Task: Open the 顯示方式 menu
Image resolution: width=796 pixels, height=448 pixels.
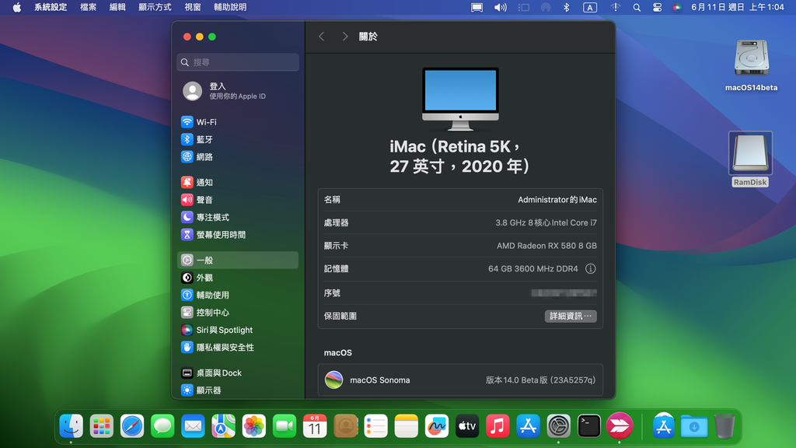Action: point(155,7)
